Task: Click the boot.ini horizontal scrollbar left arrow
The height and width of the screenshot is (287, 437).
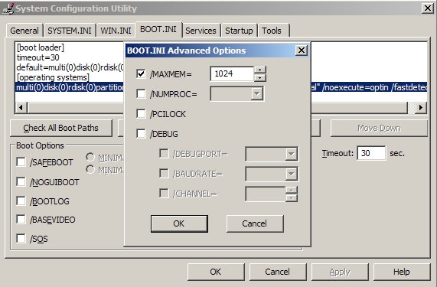Action: pos(21,107)
